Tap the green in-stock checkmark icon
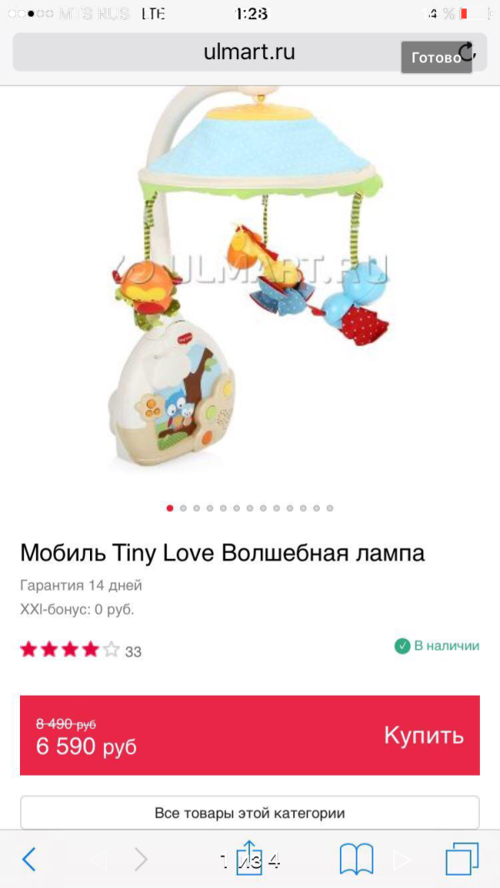The height and width of the screenshot is (888, 500). [x=402, y=646]
